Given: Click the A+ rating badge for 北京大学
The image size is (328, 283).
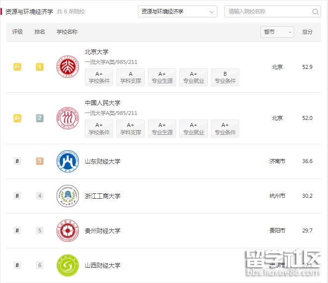Looking at the screenshot, I should [x=17, y=67].
